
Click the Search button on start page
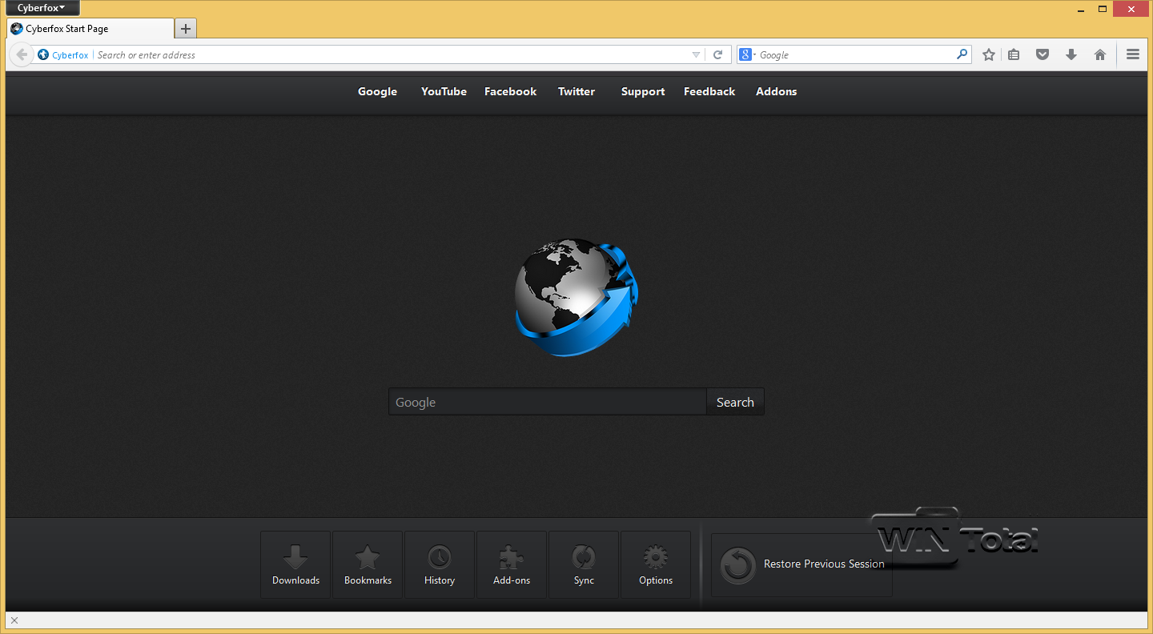pos(735,402)
